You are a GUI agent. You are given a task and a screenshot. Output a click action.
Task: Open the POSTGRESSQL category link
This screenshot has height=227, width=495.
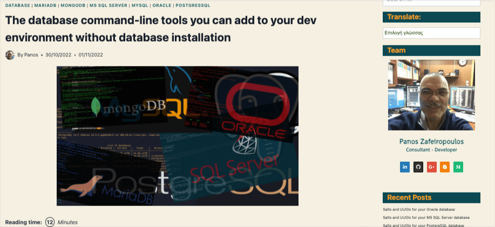[x=193, y=5]
